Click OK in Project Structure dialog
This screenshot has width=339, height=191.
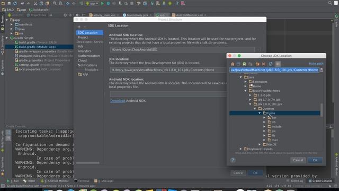[255, 173]
